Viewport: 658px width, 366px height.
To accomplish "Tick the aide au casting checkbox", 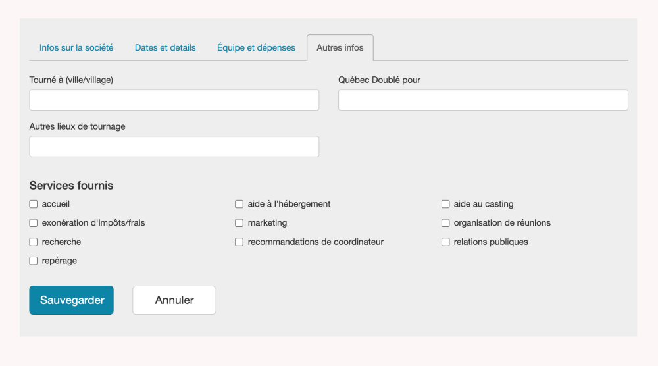I will 445,204.
